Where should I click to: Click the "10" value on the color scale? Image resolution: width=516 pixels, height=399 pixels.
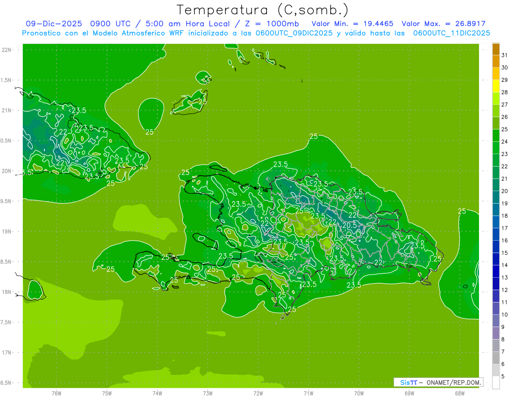[x=505, y=315]
